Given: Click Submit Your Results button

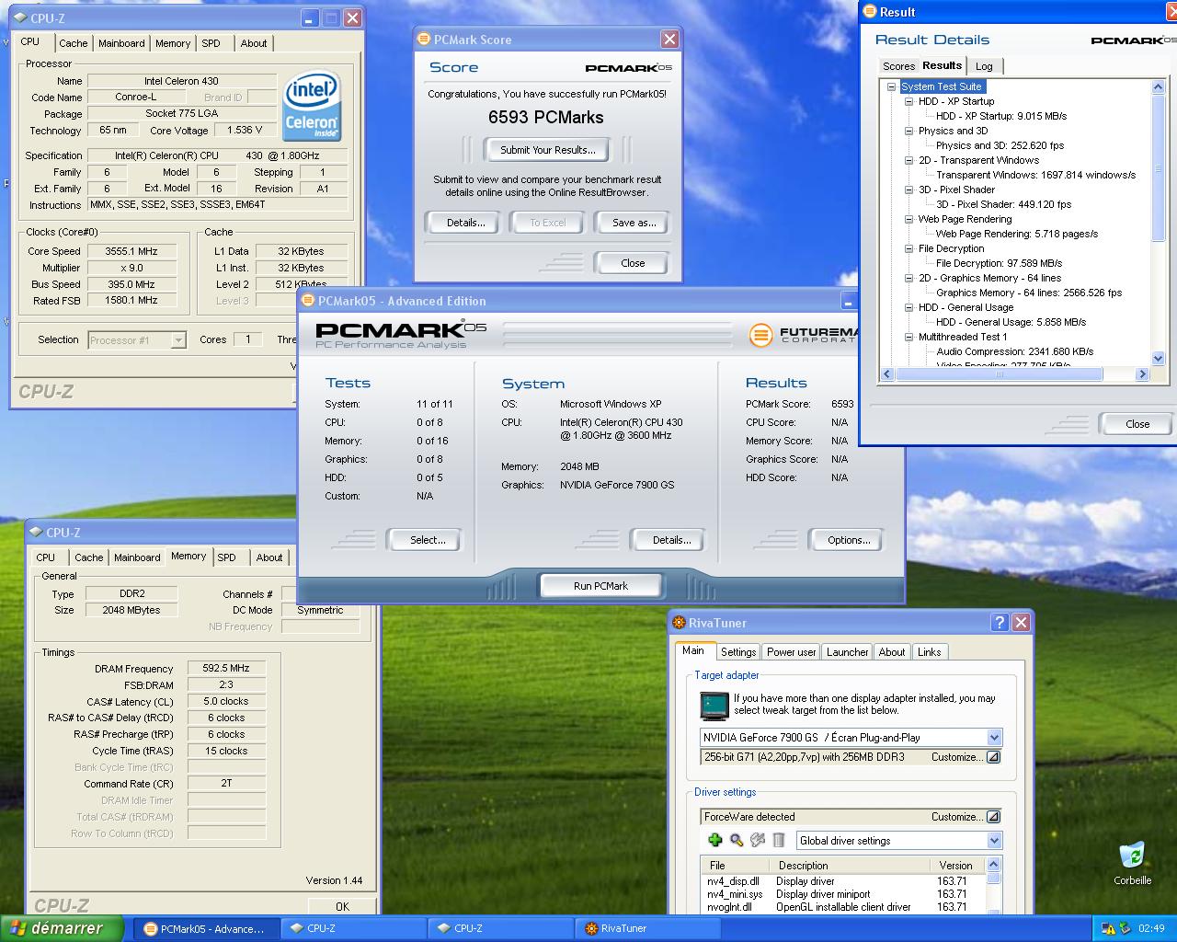Looking at the screenshot, I should pos(548,150).
